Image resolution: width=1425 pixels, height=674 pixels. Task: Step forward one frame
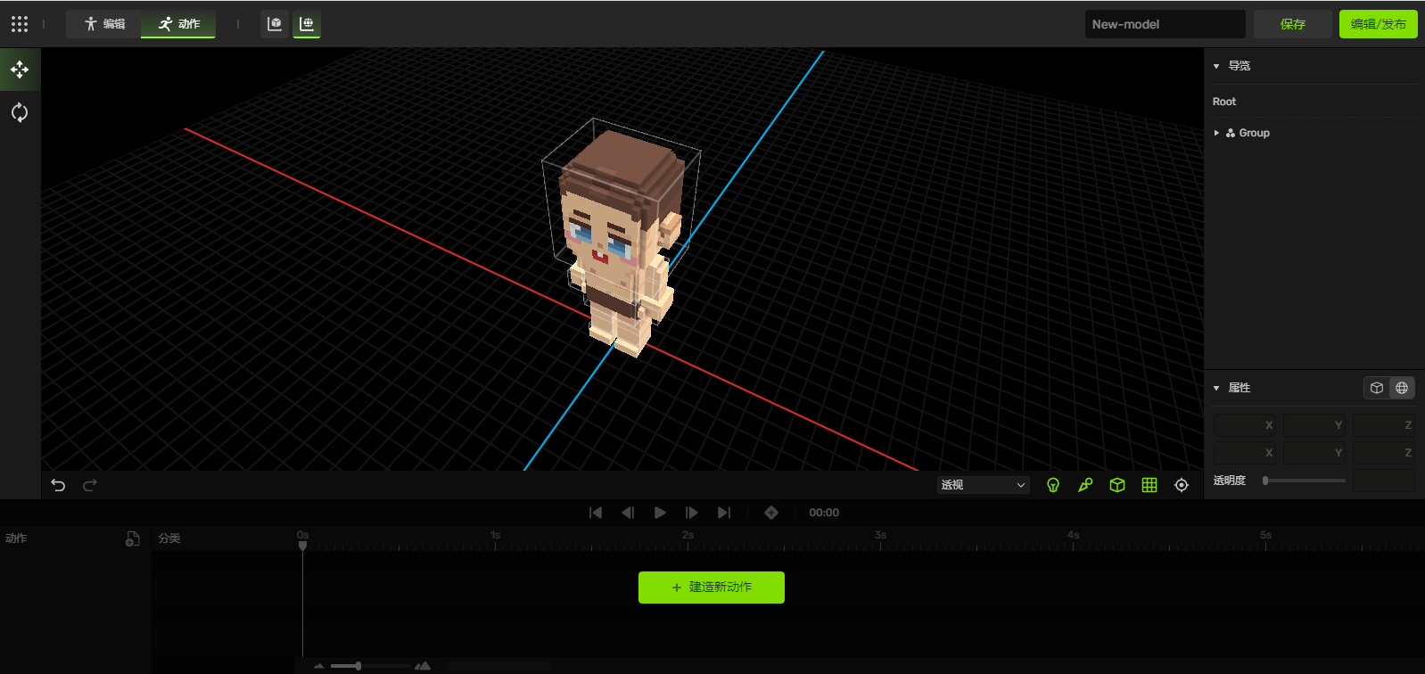(x=692, y=513)
